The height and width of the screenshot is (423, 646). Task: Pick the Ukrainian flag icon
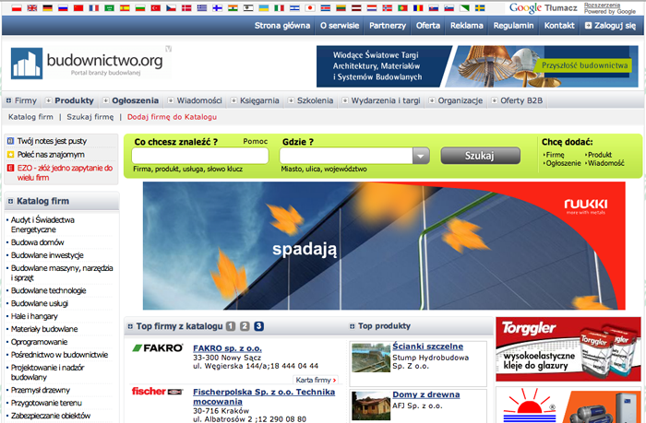tap(264, 7)
